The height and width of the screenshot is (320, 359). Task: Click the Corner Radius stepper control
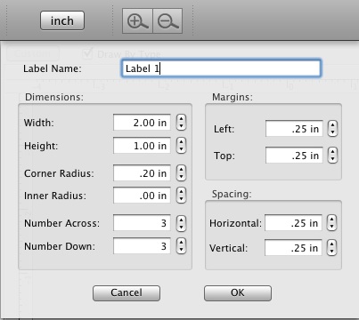[181, 173]
